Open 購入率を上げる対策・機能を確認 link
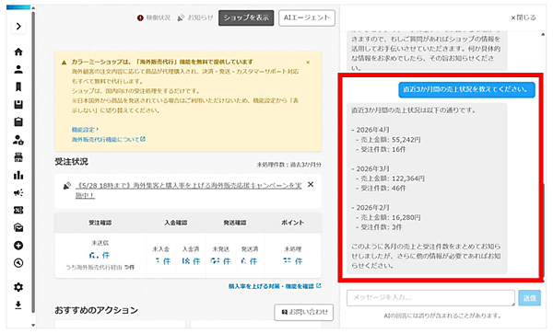The image size is (553, 334). pyautogui.click(x=275, y=286)
